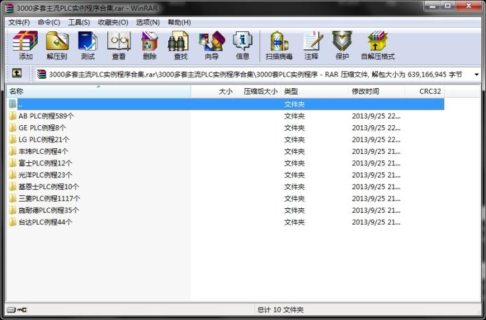Click the WinRAR title bar icon
The width and height of the screenshot is (486, 320).
pyautogui.click(x=10, y=8)
